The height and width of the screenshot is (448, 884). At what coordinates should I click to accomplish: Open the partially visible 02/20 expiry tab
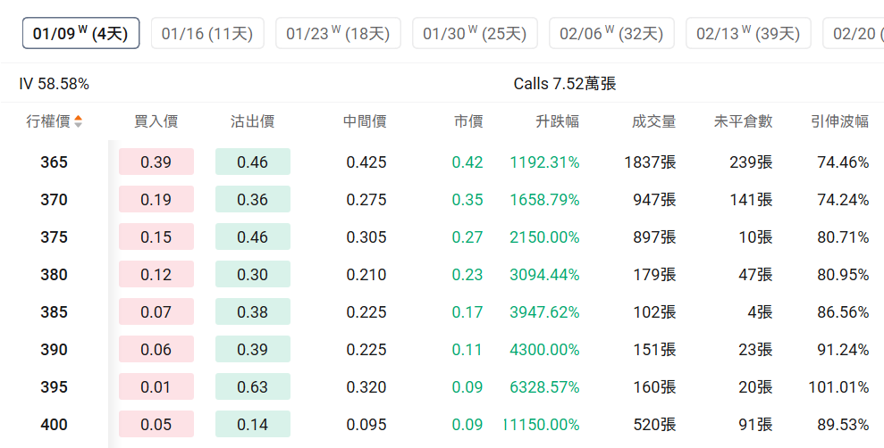point(856,34)
